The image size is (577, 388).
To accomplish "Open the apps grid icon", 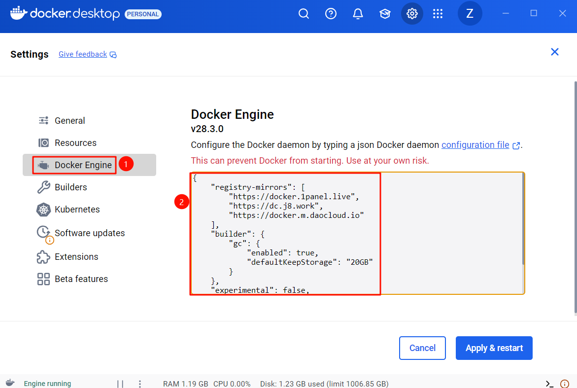I will [x=438, y=14].
